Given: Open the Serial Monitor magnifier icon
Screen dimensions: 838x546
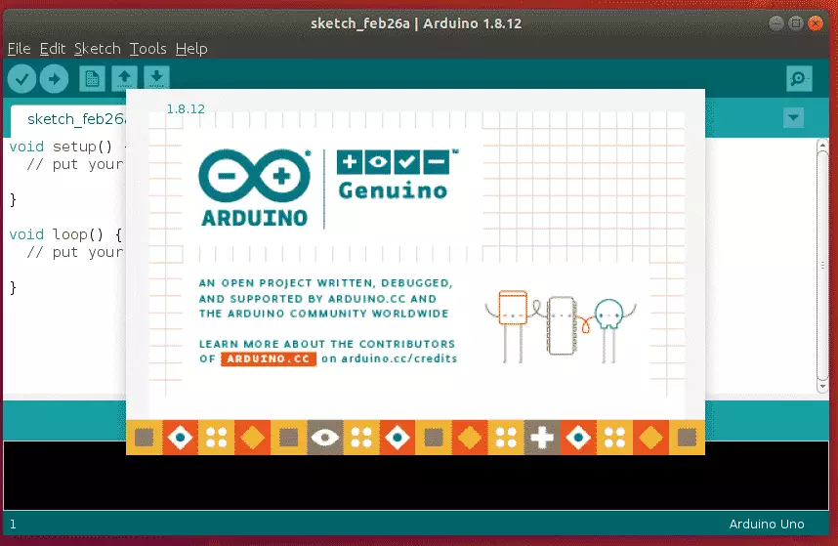Looking at the screenshot, I should [799, 79].
